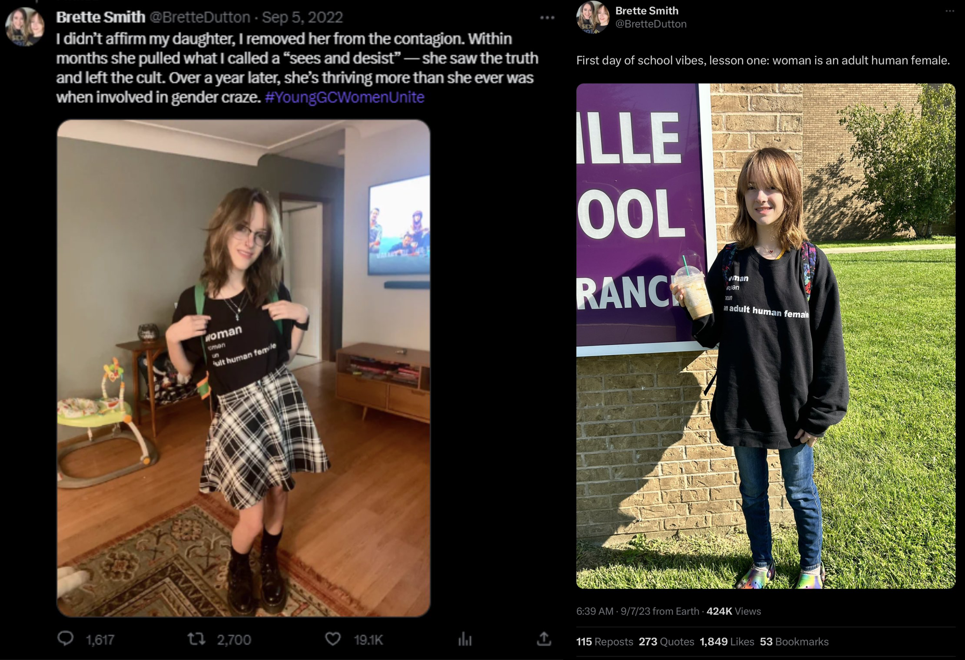Like the tweet with the heart icon
The image size is (965, 660).
[333, 639]
